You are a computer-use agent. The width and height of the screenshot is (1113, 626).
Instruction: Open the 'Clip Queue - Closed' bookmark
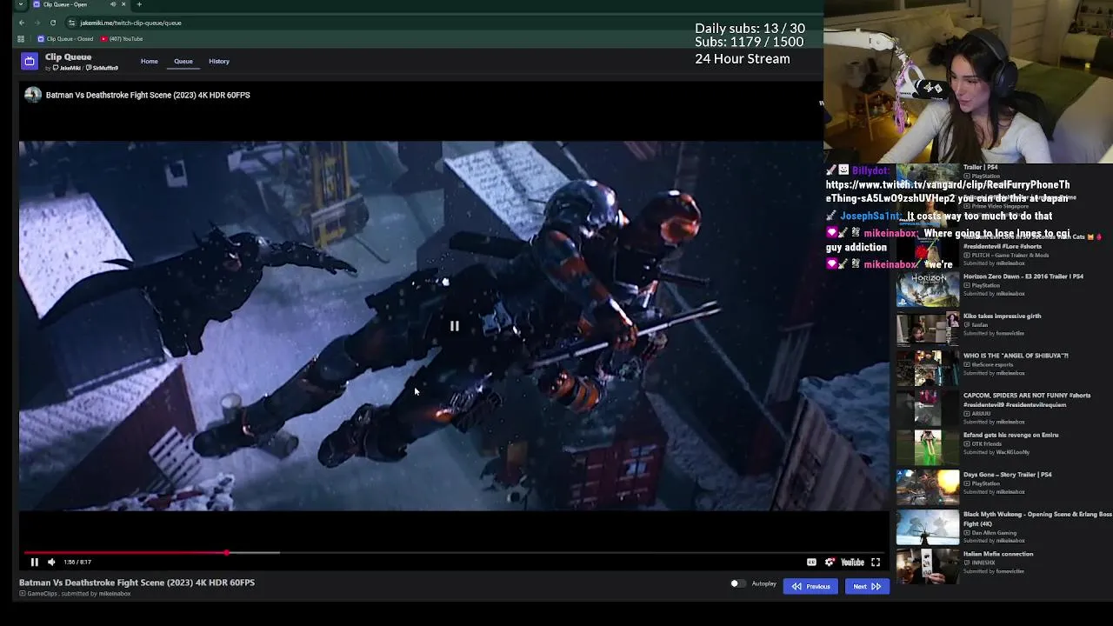tap(65, 38)
